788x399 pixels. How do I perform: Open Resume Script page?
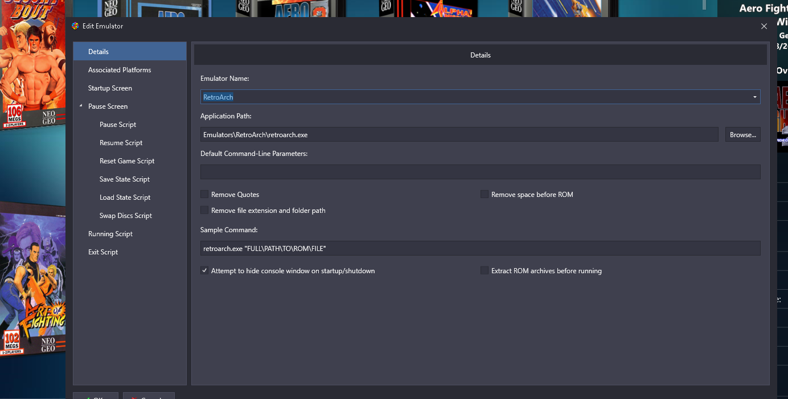(121, 143)
